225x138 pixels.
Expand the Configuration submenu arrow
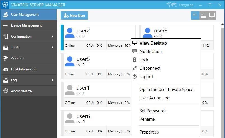53,36
